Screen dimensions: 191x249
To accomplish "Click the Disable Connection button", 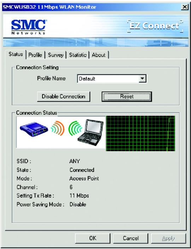I will click(x=63, y=97).
